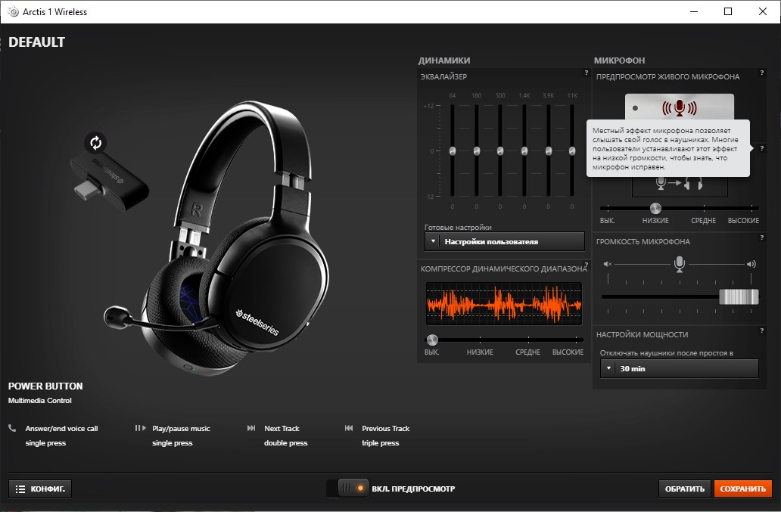Adjust the 500 Hz equalizer slider
781x512 pixels.
500,150
